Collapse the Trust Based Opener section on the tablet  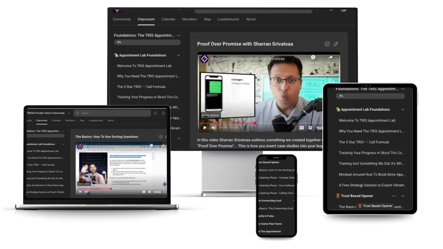pyautogui.click(x=403, y=196)
